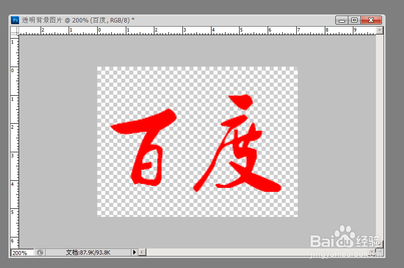Click the horizontal ruler at mark 5
Viewport: 404px width, 268px height.
[x=241, y=30]
